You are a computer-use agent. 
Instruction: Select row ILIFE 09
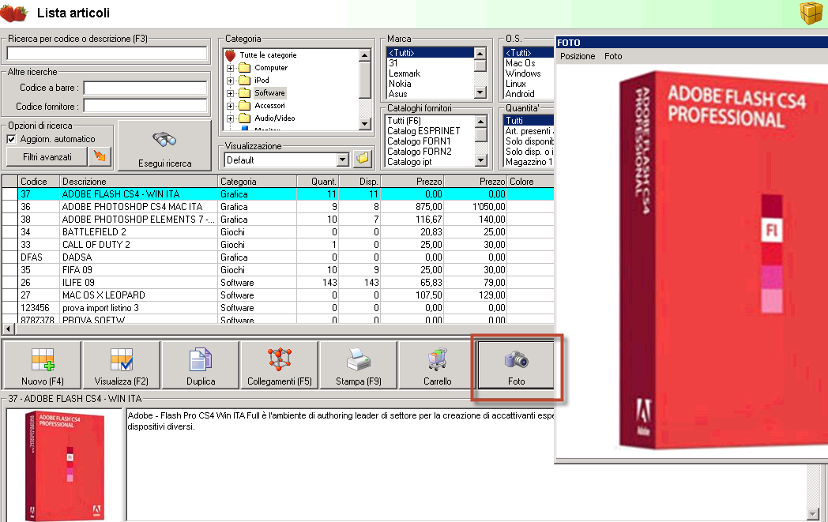pyautogui.click(x=278, y=283)
